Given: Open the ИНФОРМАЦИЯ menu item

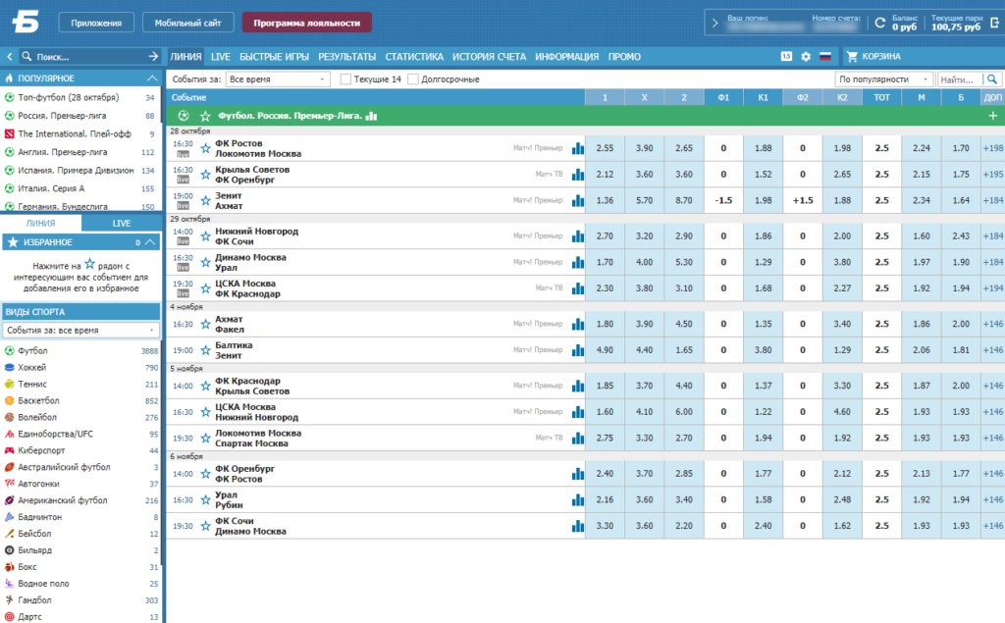Looking at the screenshot, I should tap(566, 56).
